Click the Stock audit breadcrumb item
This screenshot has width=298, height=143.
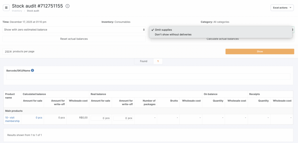point(33,11)
